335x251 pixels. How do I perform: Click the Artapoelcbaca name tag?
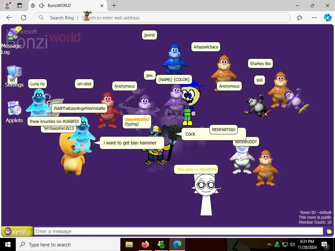[205, 47]
